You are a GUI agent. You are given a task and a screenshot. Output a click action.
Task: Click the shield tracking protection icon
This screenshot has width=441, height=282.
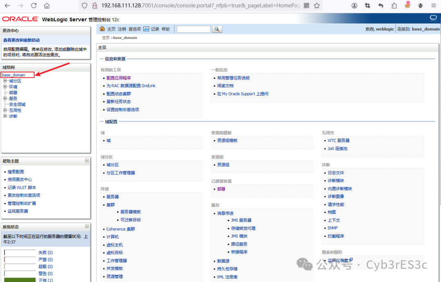pos(85,6)
